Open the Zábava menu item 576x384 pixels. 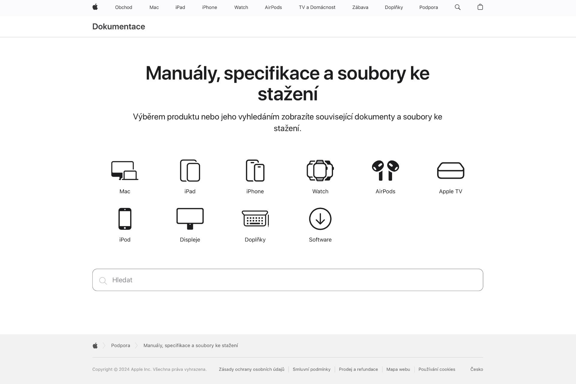click(x=360, y=7)
